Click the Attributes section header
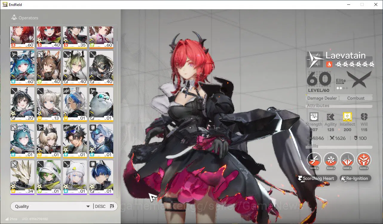This screenshot has height=224, width=383. [318, 106]
